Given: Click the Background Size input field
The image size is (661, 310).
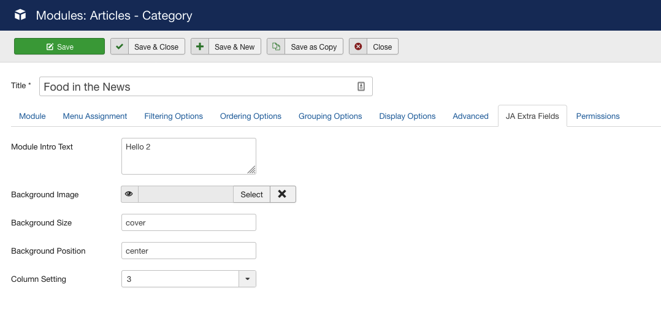Looking at the screenshot, I should 188,222.
